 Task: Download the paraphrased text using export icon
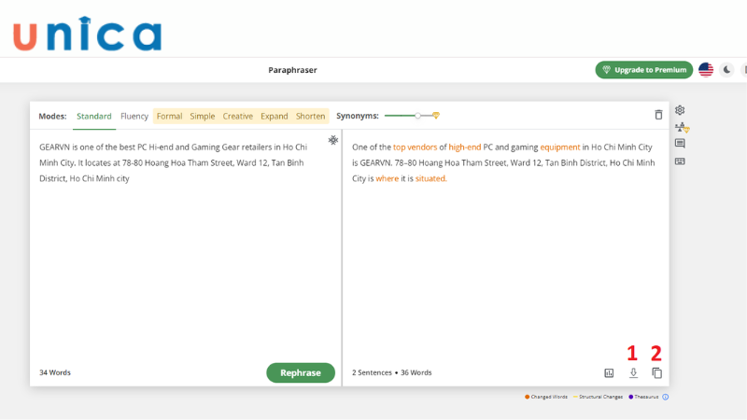point(633,372)
